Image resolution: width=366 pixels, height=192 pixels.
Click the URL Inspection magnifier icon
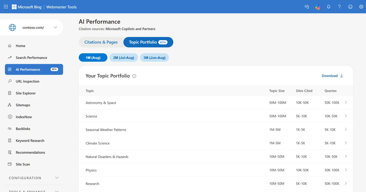10,81
